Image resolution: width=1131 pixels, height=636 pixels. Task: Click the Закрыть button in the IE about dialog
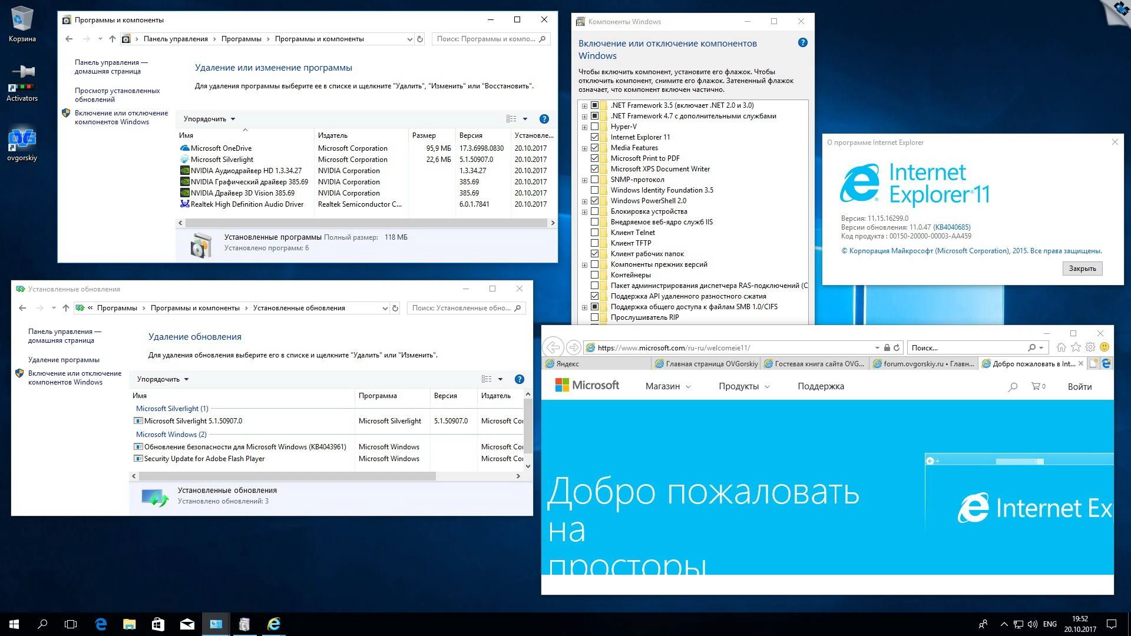1083,268
